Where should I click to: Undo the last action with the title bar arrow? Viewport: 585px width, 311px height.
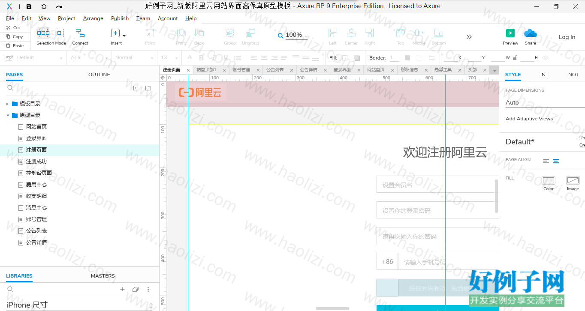click(x=44, y=6)
